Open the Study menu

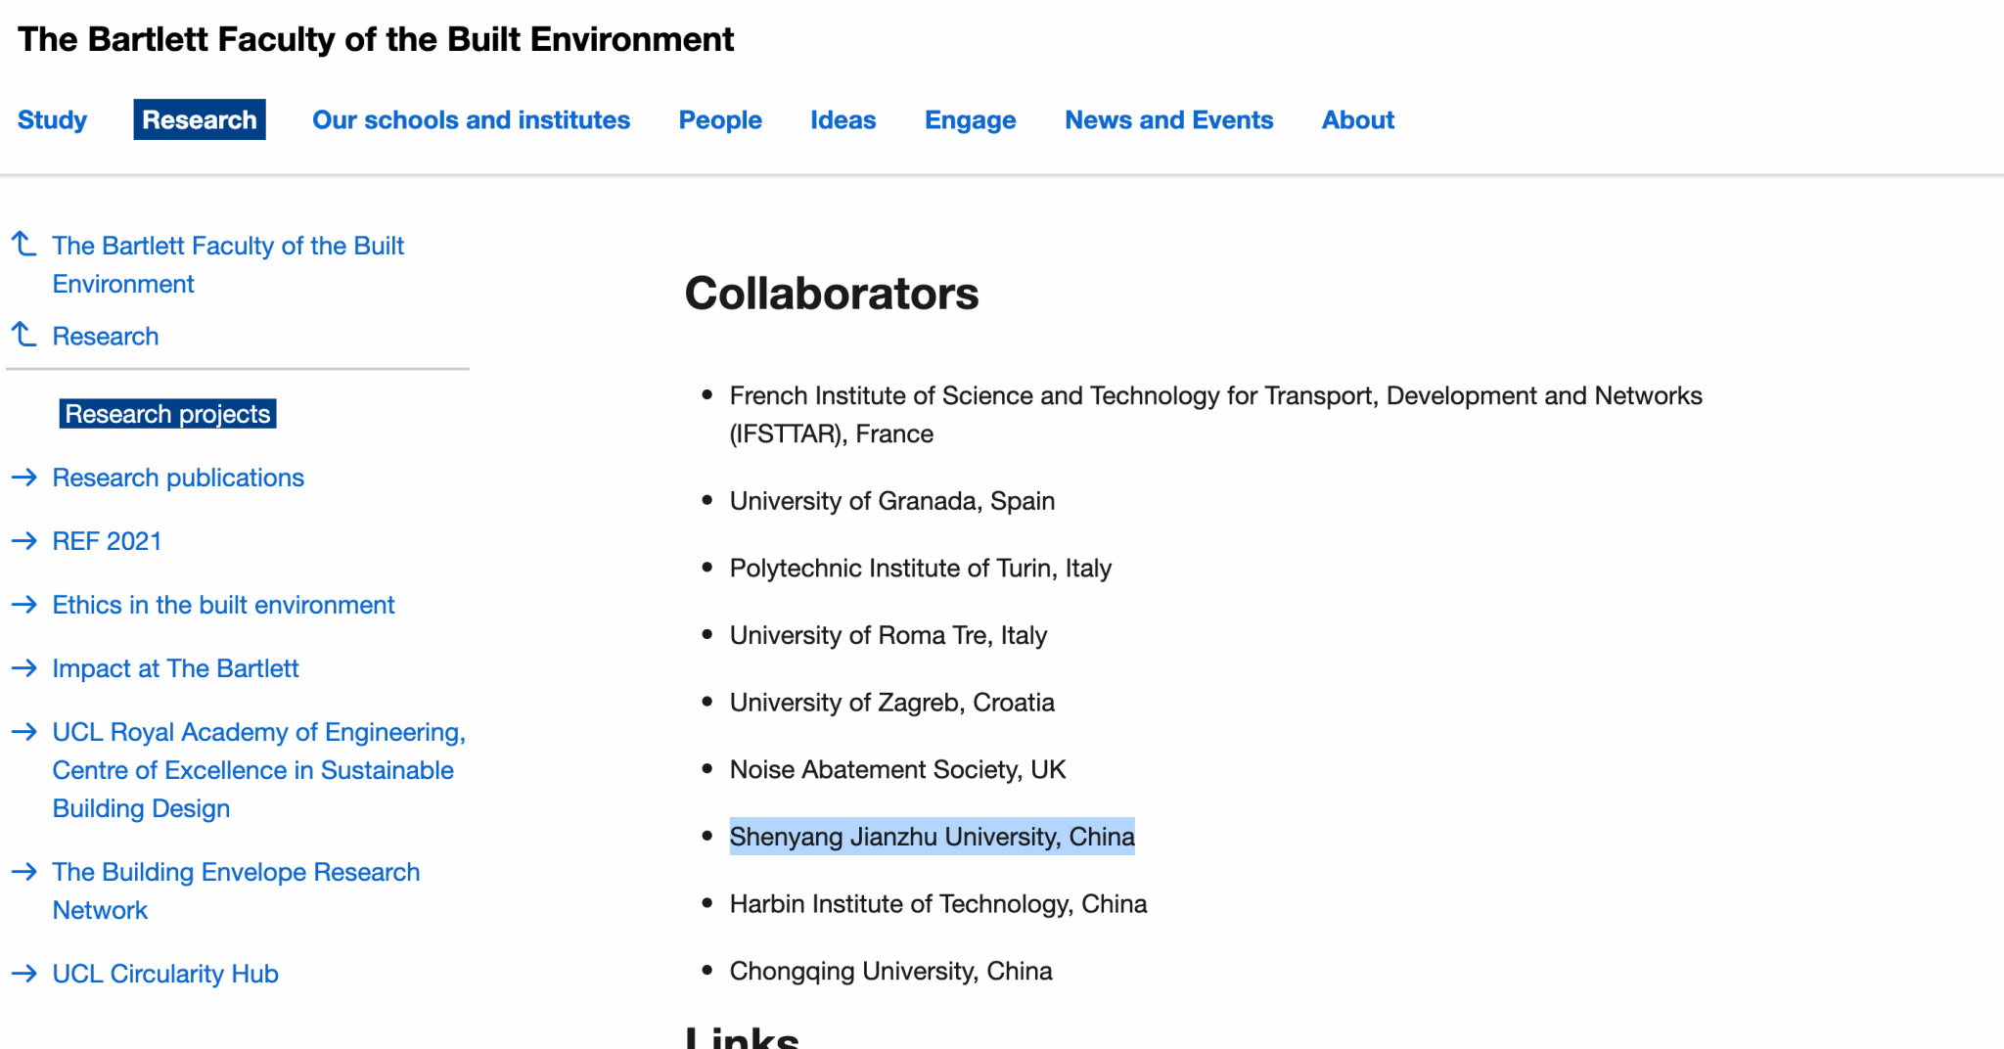point(52,119)
